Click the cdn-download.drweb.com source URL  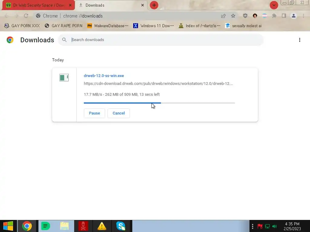tap(158, 84)
